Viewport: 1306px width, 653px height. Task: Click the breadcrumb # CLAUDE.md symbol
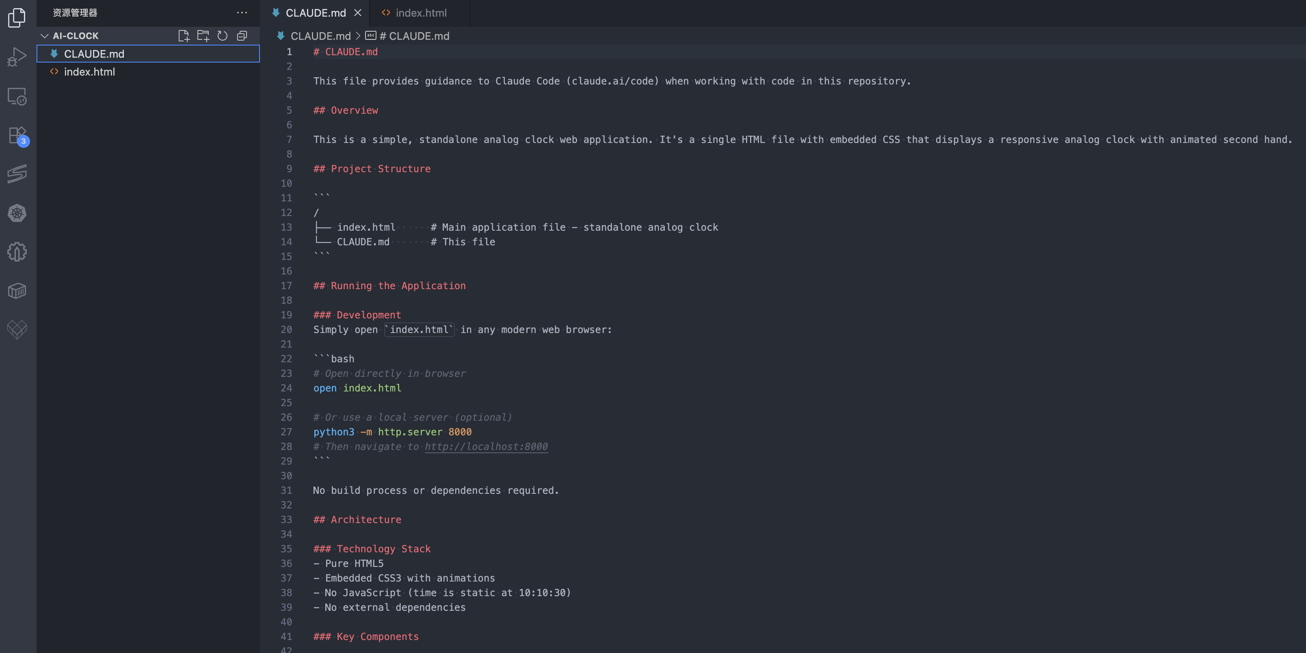point(418,36)
